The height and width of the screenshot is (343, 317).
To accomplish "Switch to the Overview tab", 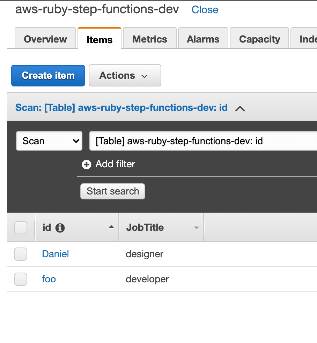I will (45, 38).
